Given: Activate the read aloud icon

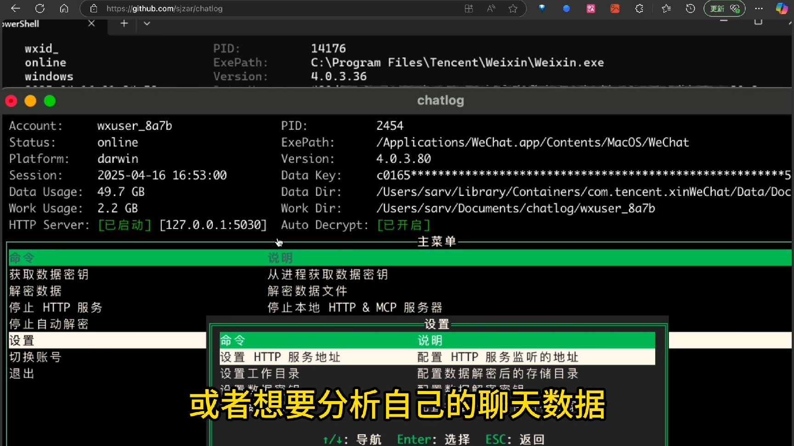Looking at the screenshot, I should click(x=491, y=8).
